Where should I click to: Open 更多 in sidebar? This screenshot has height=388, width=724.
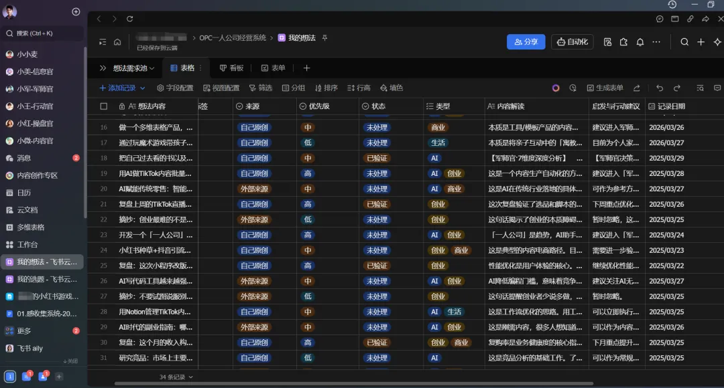[42, 331]
